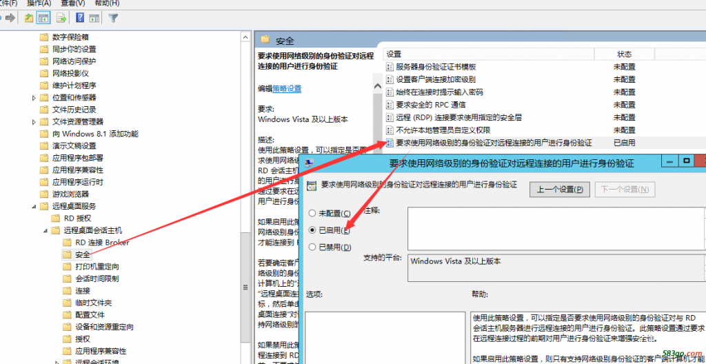Click the up-one-level folder toolbar icon
706x364 pixels.
[x=29, y=18]
